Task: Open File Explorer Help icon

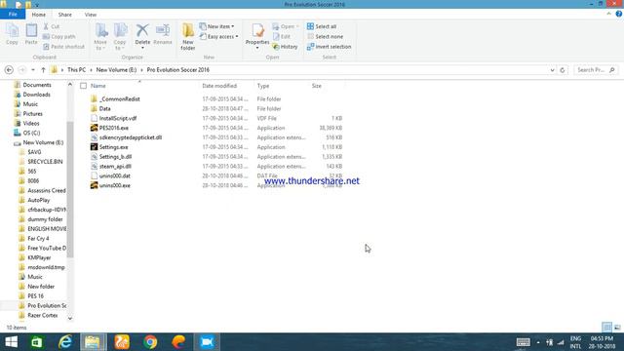Action: tap(619, 14)
